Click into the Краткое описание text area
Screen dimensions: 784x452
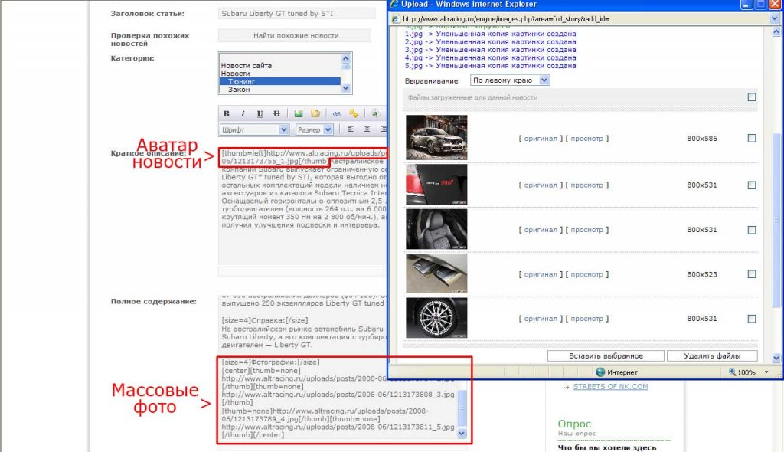click(302, 205)
